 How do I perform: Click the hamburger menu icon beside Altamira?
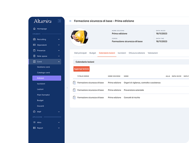pos(59,21)
